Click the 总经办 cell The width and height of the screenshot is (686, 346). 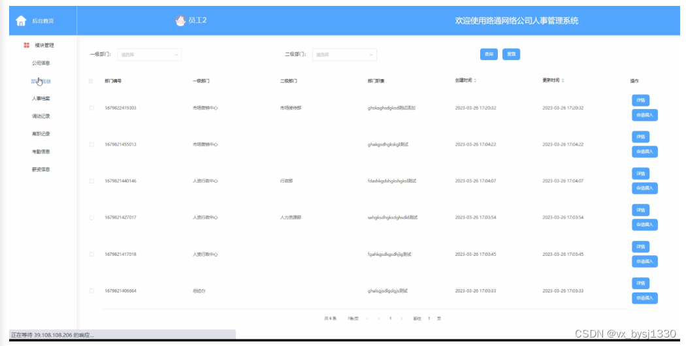199,291
